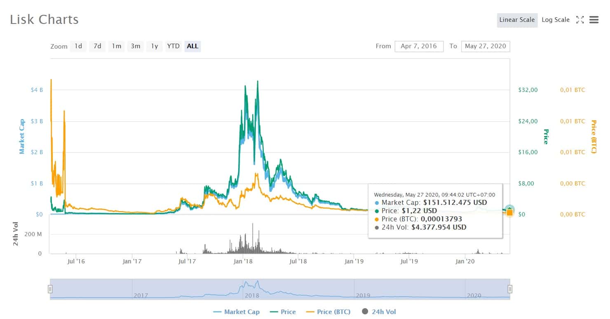
Task: Click the Lisk Charts heading
Action: (44, 19)
